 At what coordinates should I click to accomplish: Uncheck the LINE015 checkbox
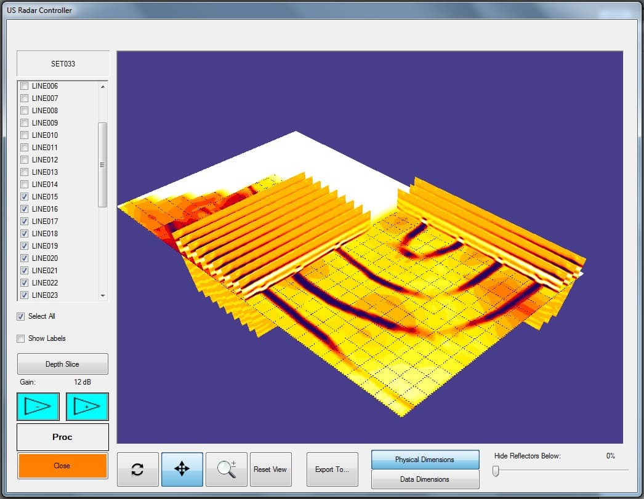25,197
